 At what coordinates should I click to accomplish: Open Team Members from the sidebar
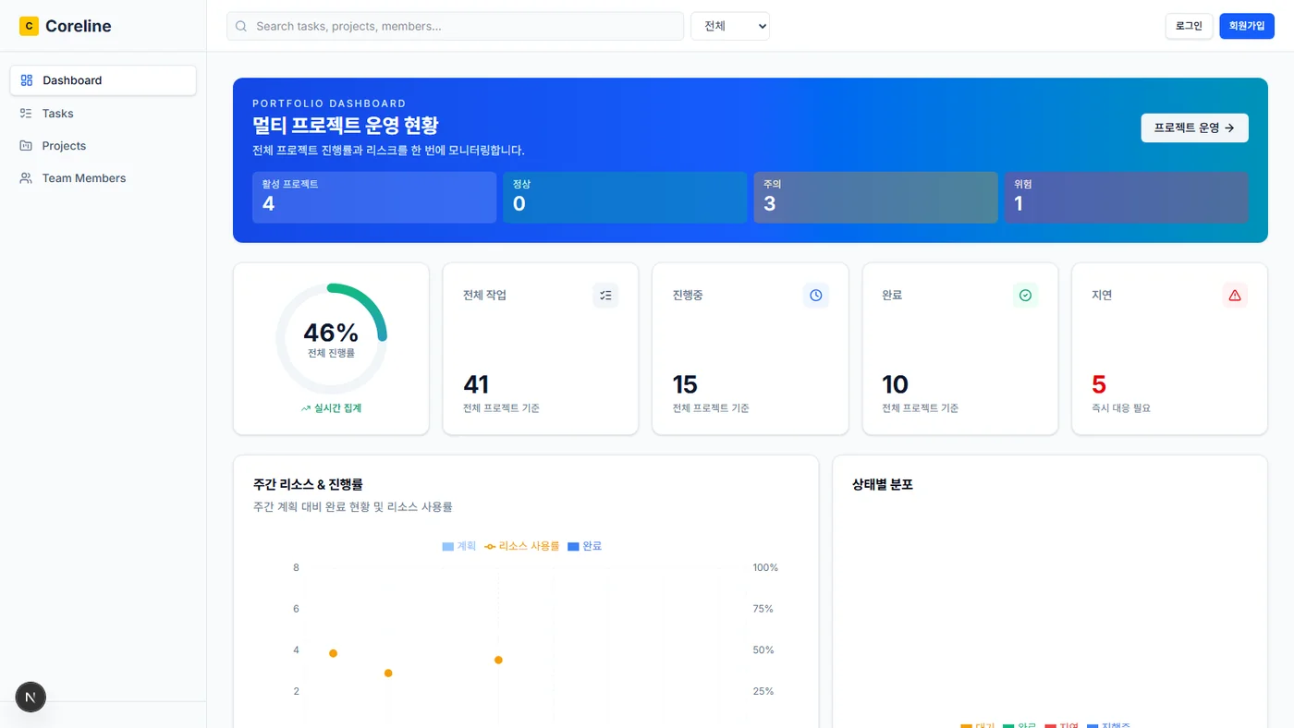(104, 178)
